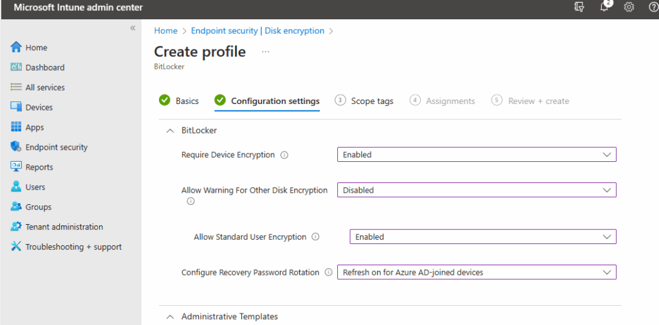The width and height of the screenshot is (659, 325).
Task: Collapse the left navigation sidebar
Action: point(133,28)
